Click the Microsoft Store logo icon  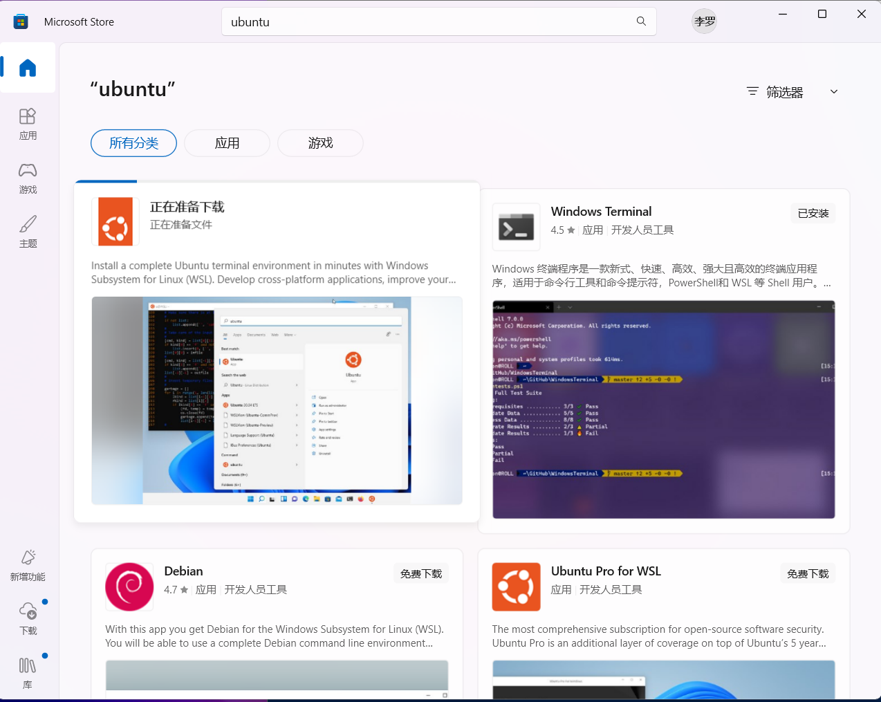pos(21,21)
